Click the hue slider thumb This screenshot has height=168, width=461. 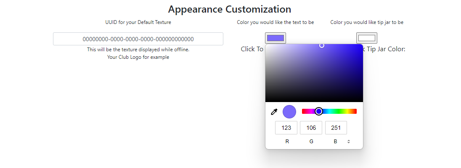[319, 111]
